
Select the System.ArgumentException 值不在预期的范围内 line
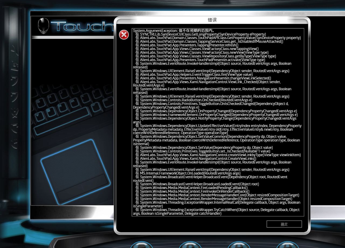[174, 31]
